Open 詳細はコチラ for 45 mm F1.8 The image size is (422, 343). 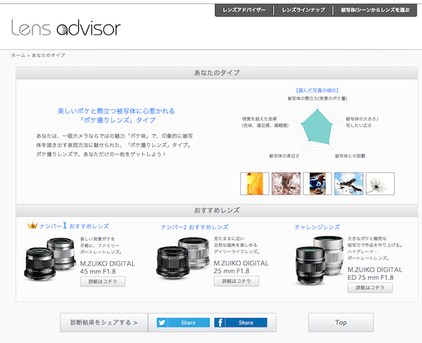[103, 282]
